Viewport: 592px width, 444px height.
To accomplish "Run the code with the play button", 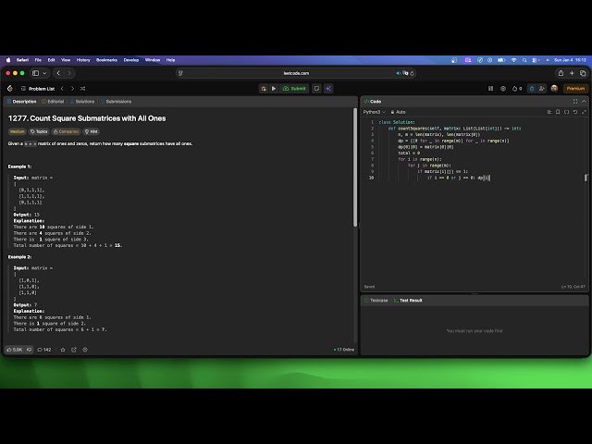I will click(274, 89).
